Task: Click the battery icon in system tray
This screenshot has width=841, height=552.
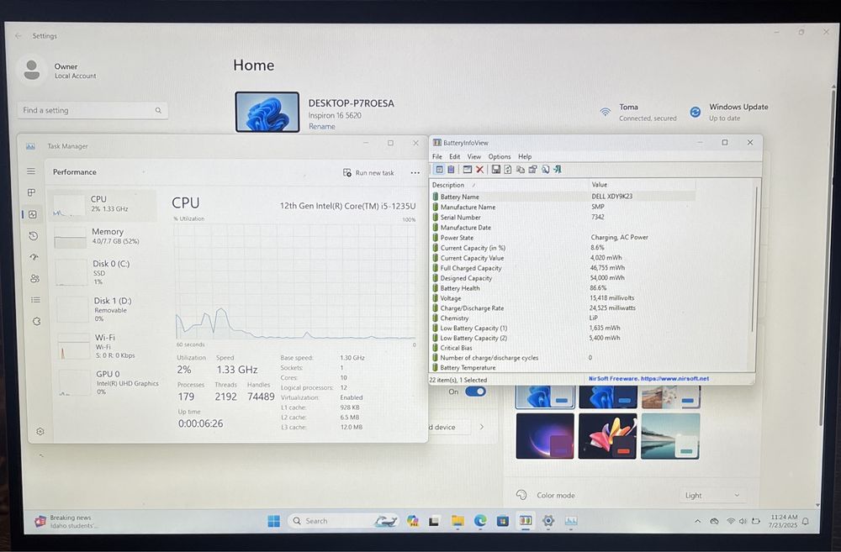Action: click(756, 521)
